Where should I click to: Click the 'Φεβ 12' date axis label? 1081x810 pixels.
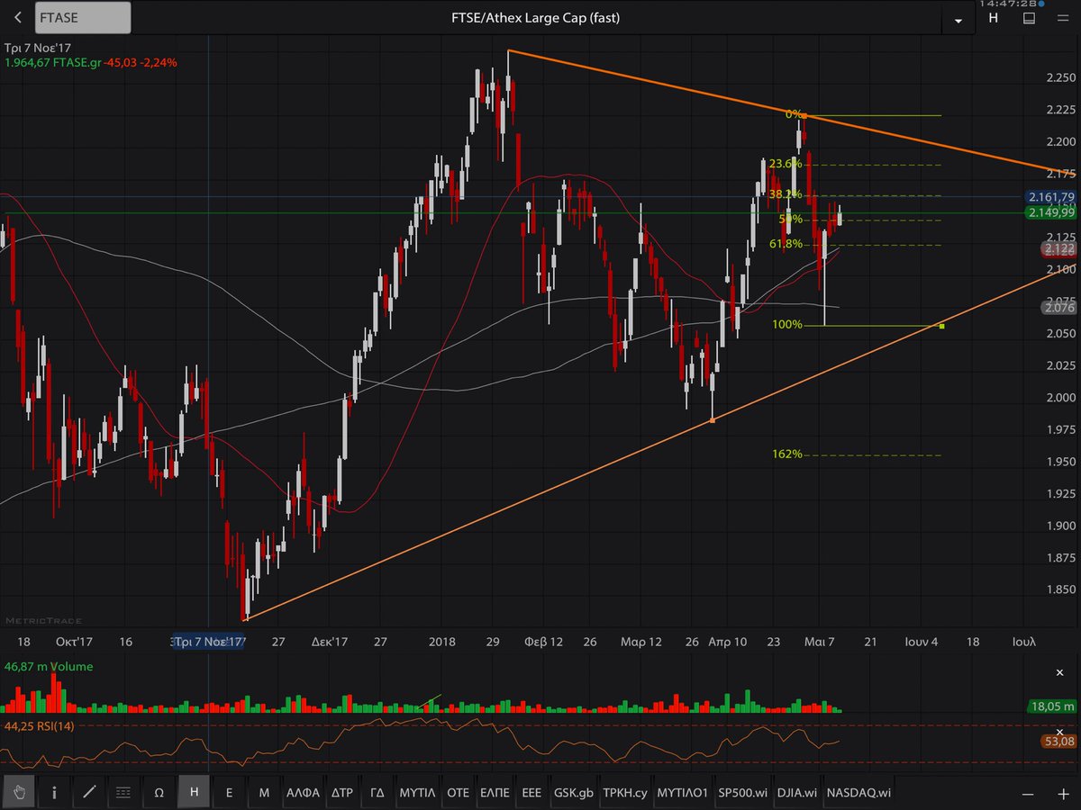pos(542,642)
